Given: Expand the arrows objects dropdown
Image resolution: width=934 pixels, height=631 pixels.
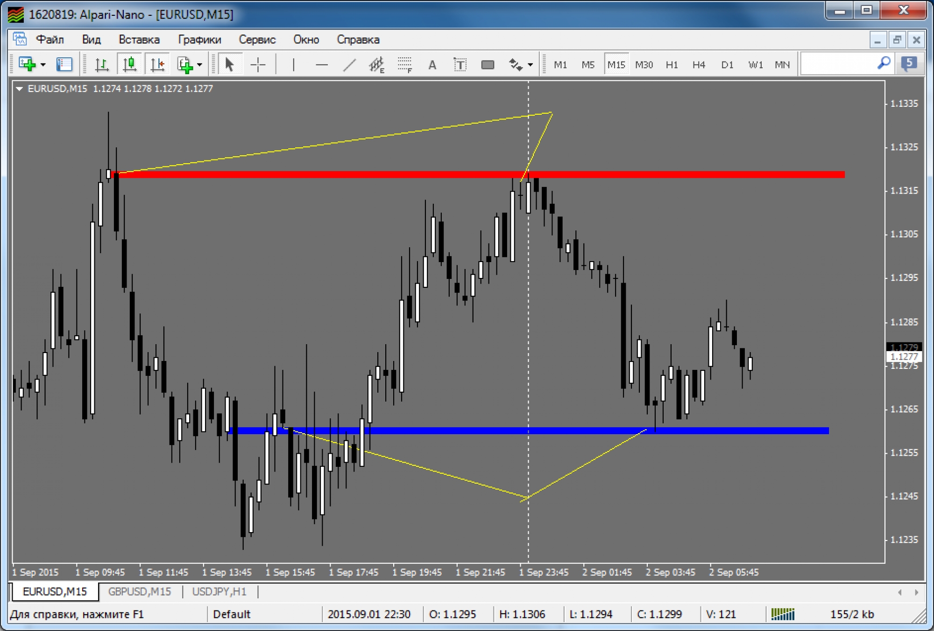Looking at the screenshot, I should point(530,64).
